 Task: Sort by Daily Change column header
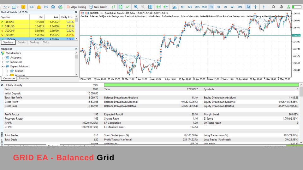(x=67, y=17)
